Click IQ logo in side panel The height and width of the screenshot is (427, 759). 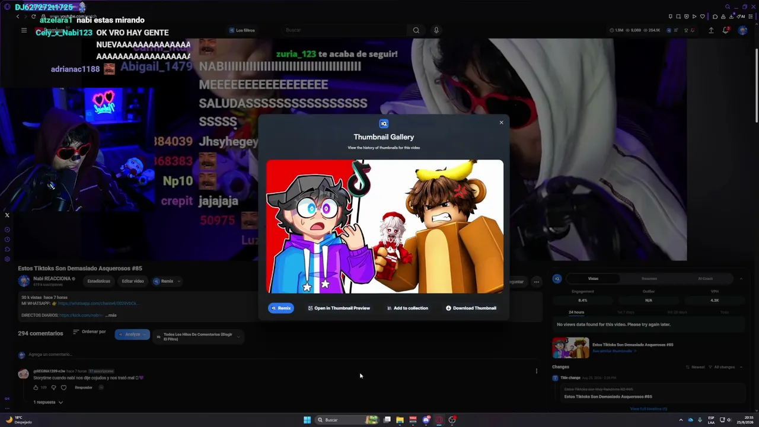pos(557,279)
